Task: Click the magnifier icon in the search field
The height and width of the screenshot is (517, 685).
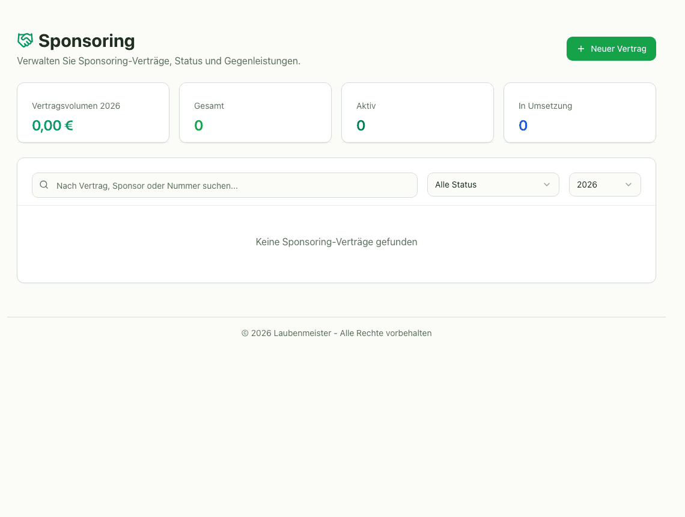Action: [44, 185]
